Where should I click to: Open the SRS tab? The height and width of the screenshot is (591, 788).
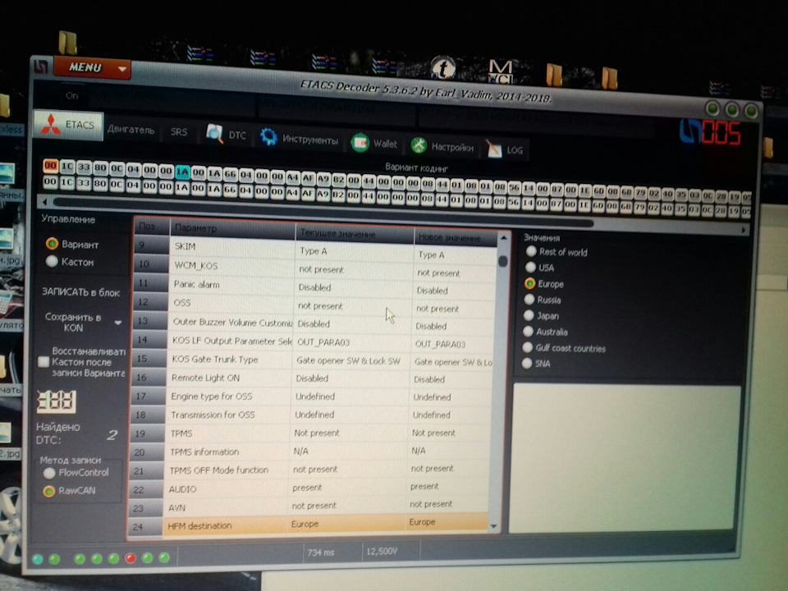[x=179, y=131]
